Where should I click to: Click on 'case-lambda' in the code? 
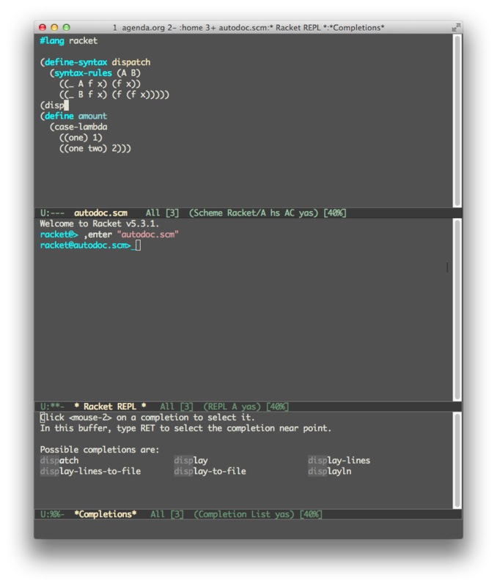81,127
